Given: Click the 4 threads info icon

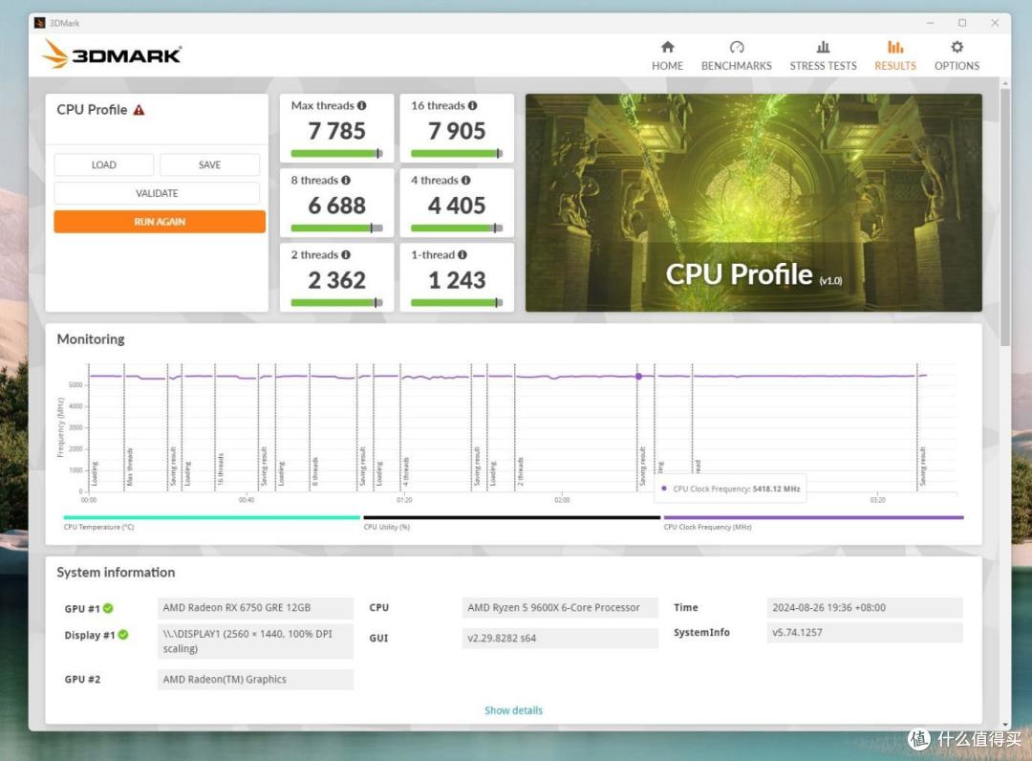Looking at the screenshot, I should coord(466,181).
